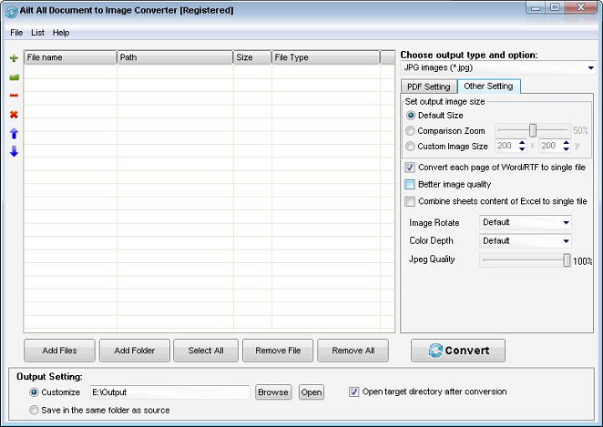Click the red X remove all icon

(x=14, y=115)
